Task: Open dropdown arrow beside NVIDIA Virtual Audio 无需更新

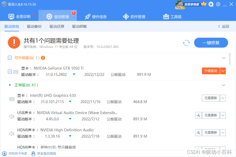Action: click(223, 115)
